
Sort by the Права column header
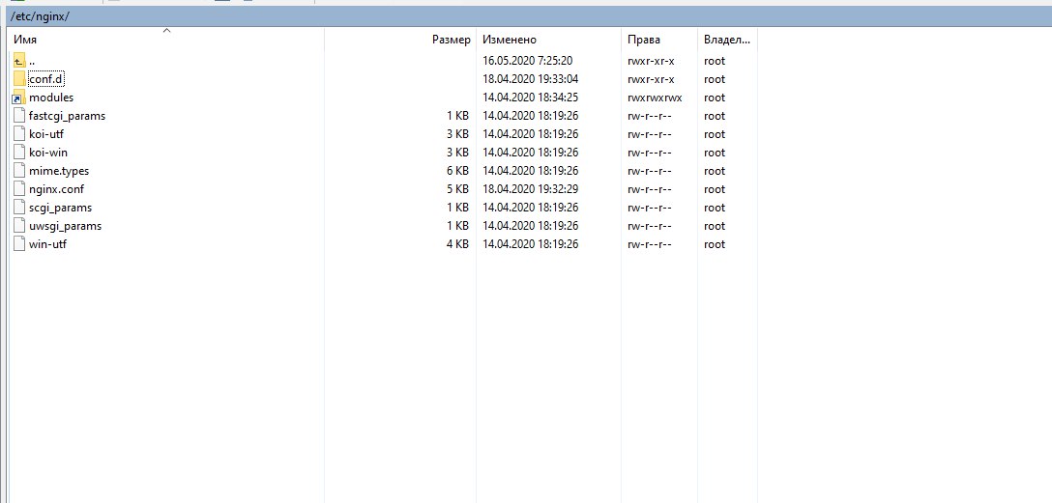coord(659,41)
